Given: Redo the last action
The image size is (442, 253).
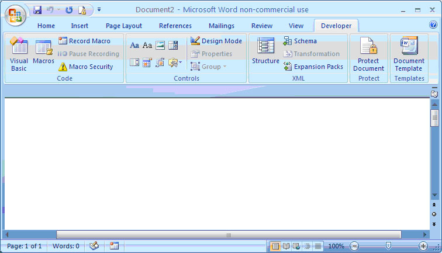Looking at the screenshot, I should pyautogui.click(x=69, y=10).
